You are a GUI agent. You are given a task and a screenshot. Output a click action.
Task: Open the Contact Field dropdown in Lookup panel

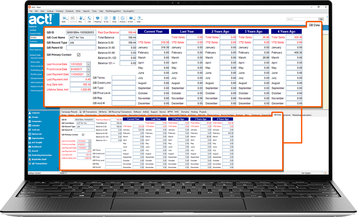tap(37, 37)
